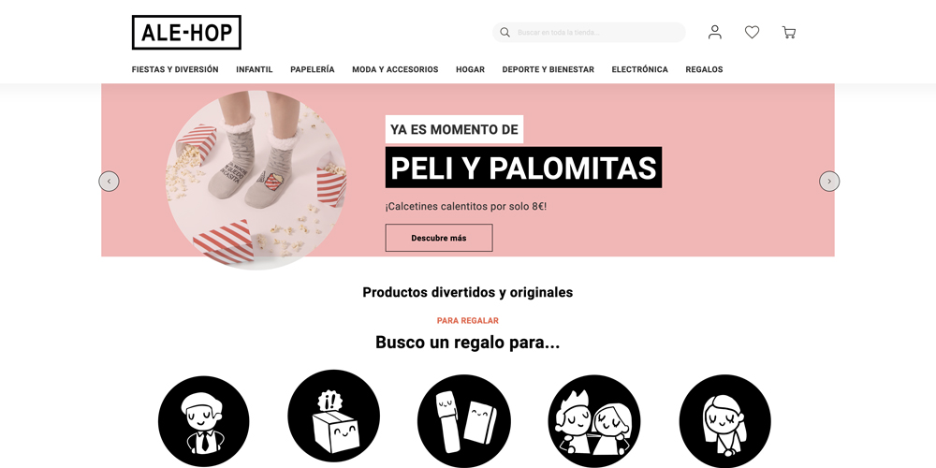Screen dimensions: 936x468
Task: Open the Electrónica menu
Action: click(640, 69)
